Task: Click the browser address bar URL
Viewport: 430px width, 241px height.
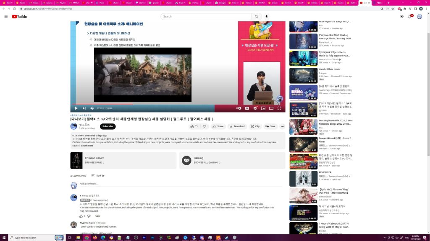Action: click(48, 9)
